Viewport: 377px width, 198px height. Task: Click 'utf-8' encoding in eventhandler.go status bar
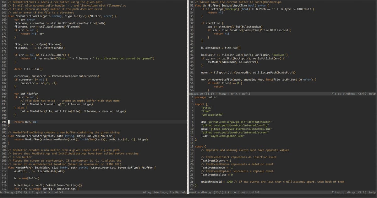[x=255, y=192]
